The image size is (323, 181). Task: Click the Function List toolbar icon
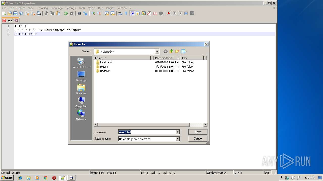click(x=149, y=13)
